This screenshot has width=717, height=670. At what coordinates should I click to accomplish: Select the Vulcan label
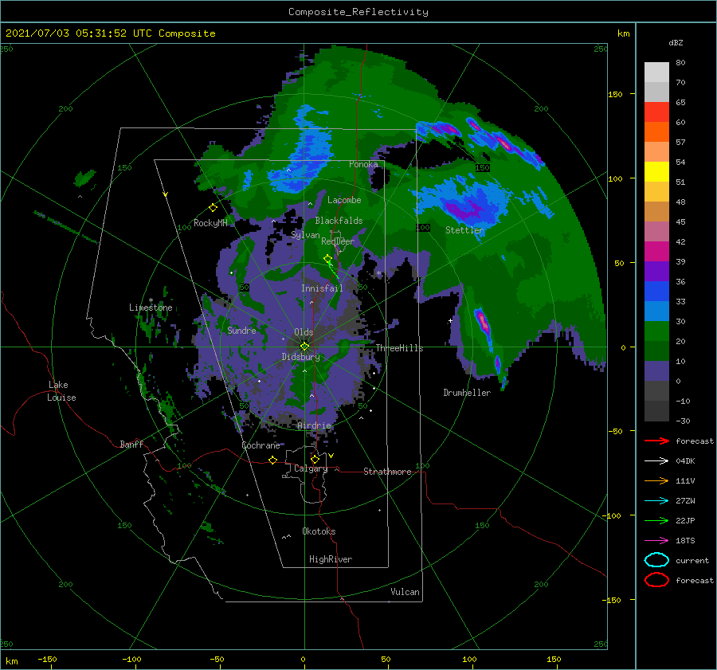(x=406, y=592)
